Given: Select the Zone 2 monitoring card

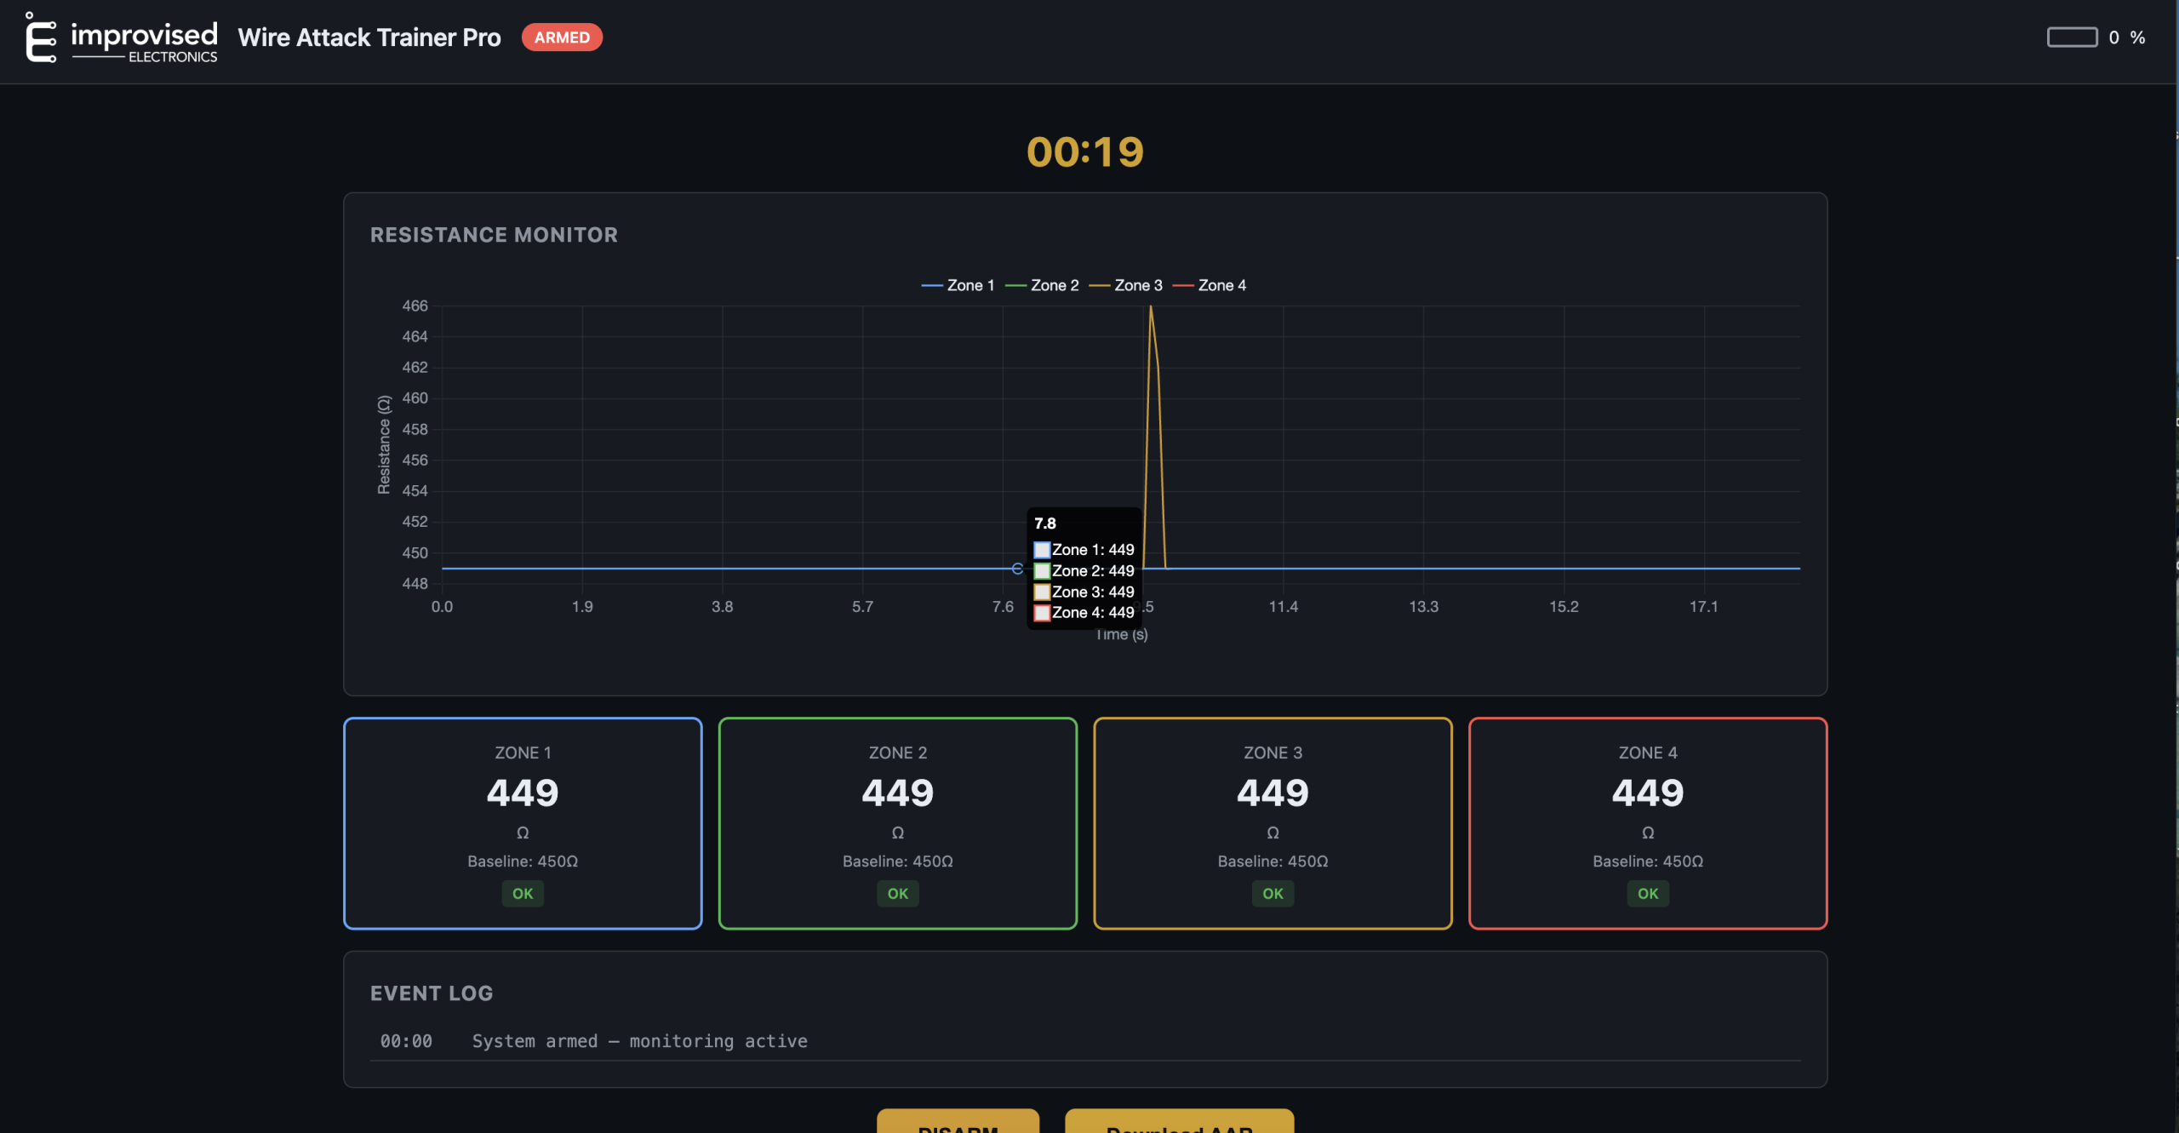Looking at the screenshot, I should pos(897,822).
